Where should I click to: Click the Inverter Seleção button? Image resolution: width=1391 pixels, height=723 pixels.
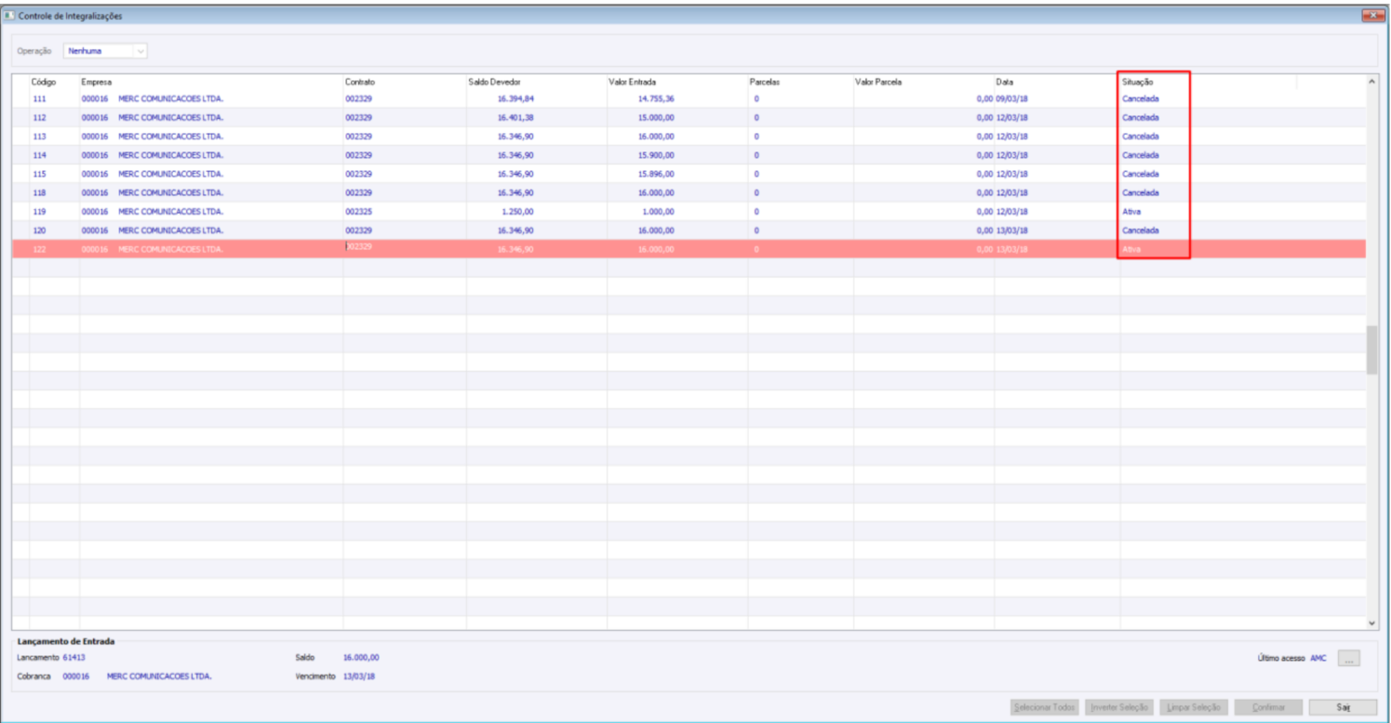[1118, 708]
